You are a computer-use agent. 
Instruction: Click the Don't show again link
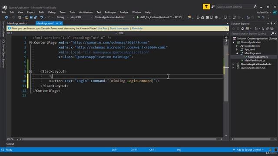tap(119, 28)
